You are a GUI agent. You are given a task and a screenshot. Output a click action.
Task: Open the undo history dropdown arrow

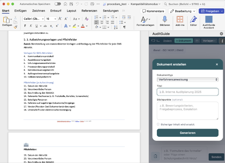pyautogui.click(x=81, y=4)
